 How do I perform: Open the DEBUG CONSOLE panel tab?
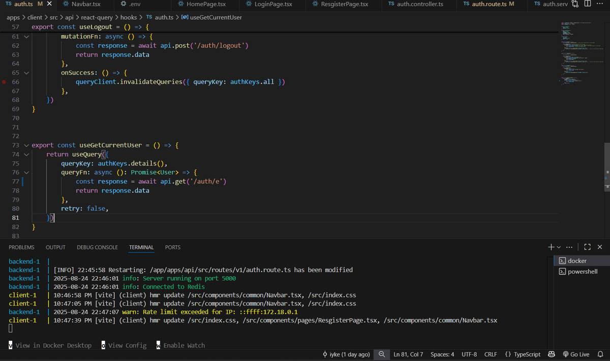coord(97,247)
